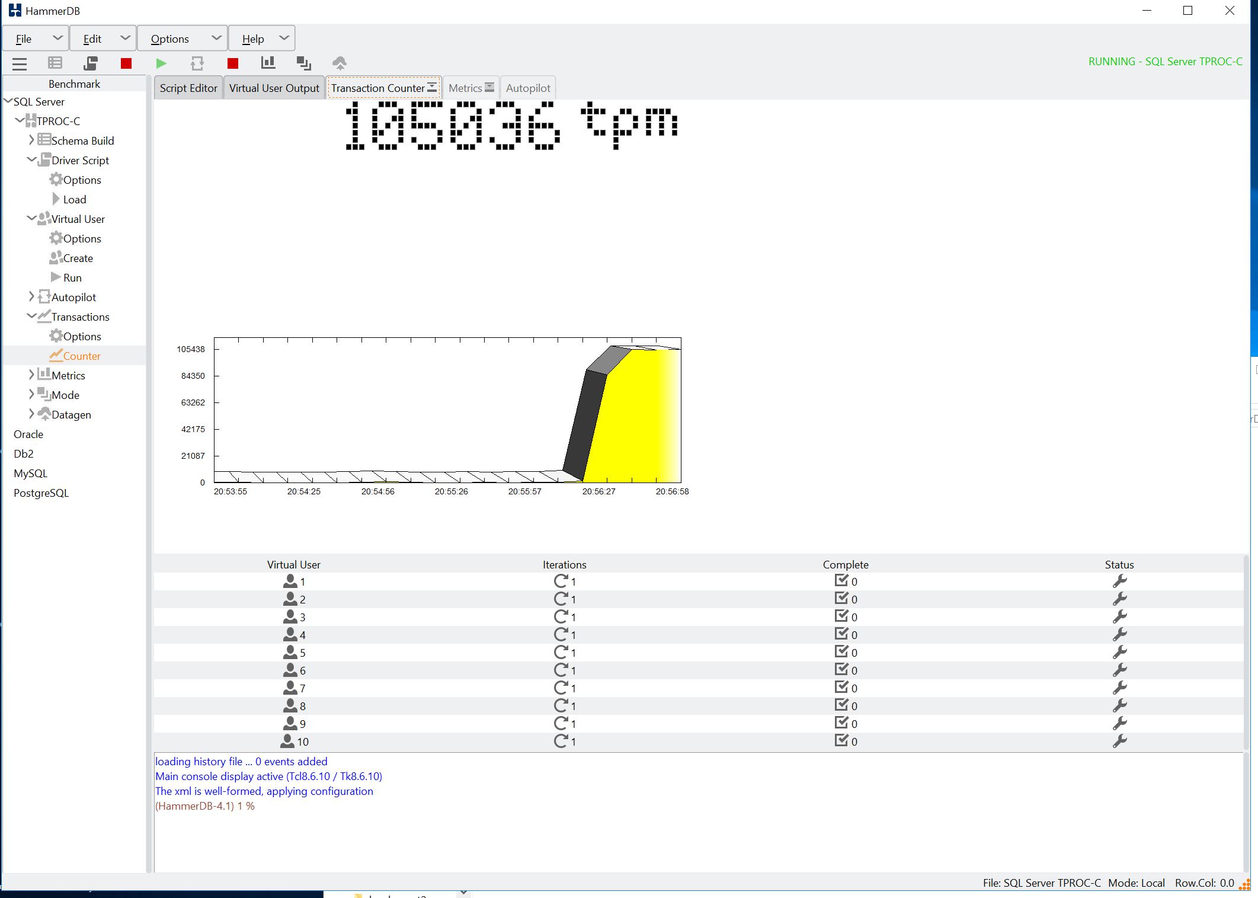Select the Counter tree item
The image size is (1258, 898).
click(82, 356)
